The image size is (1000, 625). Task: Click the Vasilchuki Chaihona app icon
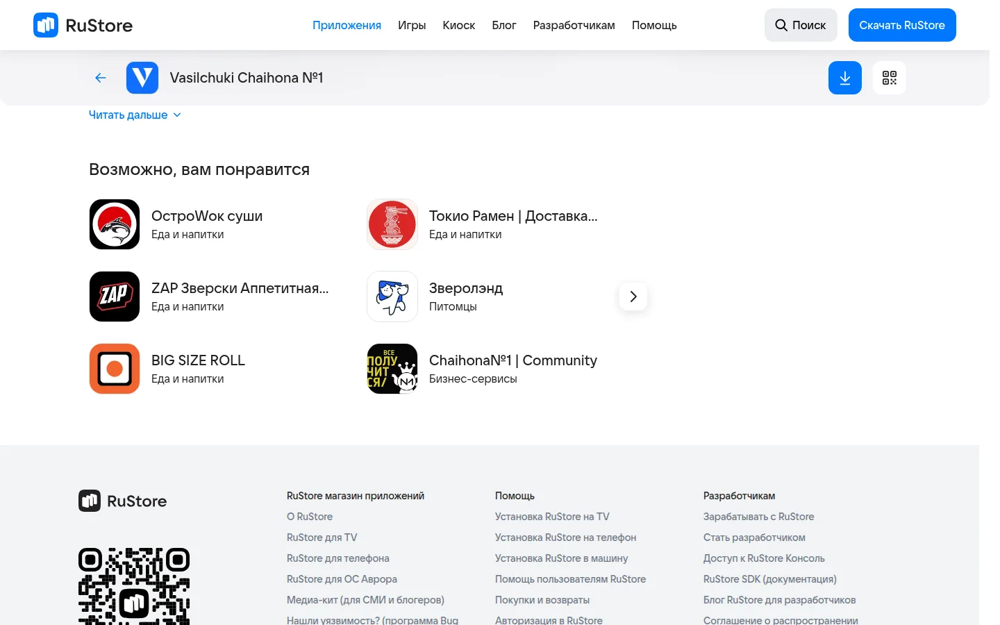142,78
